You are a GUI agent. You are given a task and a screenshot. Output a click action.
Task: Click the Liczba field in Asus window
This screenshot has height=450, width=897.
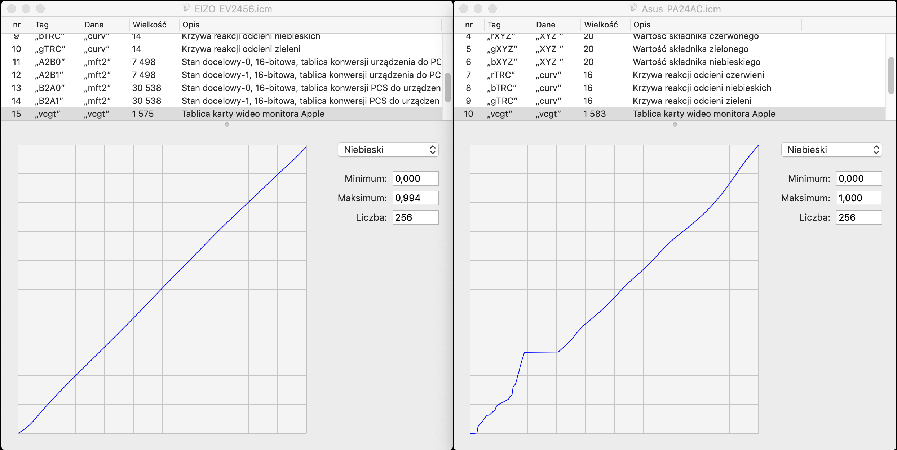pyautogui.click(x=859, y=217)
